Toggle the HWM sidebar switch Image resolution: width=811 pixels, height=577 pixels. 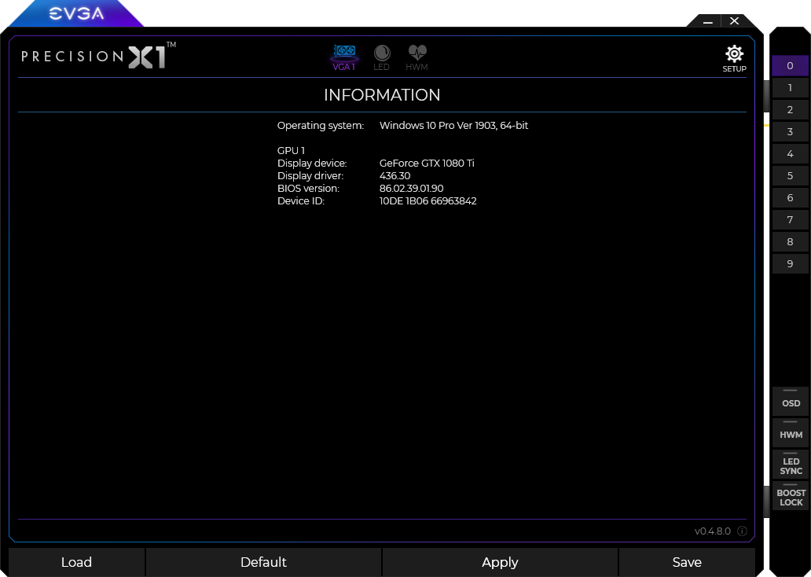click(791, 432)
